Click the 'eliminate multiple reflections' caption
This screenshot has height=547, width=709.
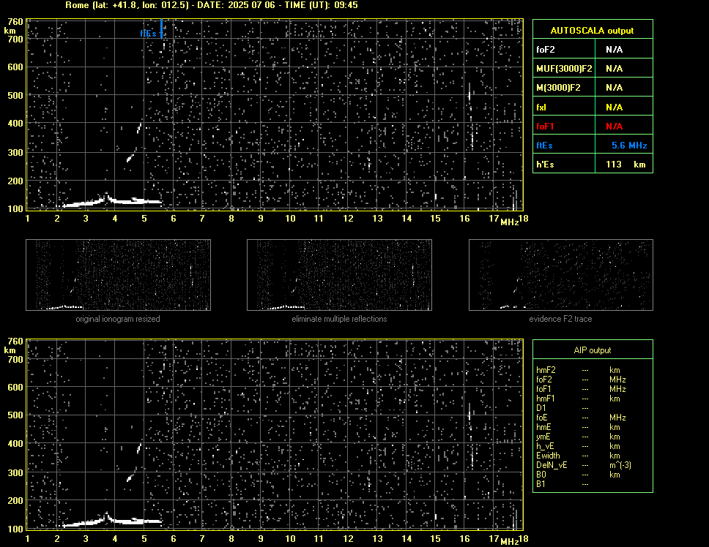click(x=339, y=319)
